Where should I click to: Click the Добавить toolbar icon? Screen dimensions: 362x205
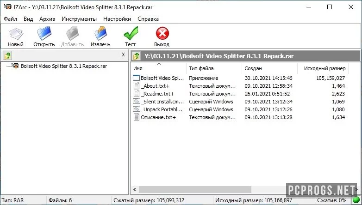point(73,33)
